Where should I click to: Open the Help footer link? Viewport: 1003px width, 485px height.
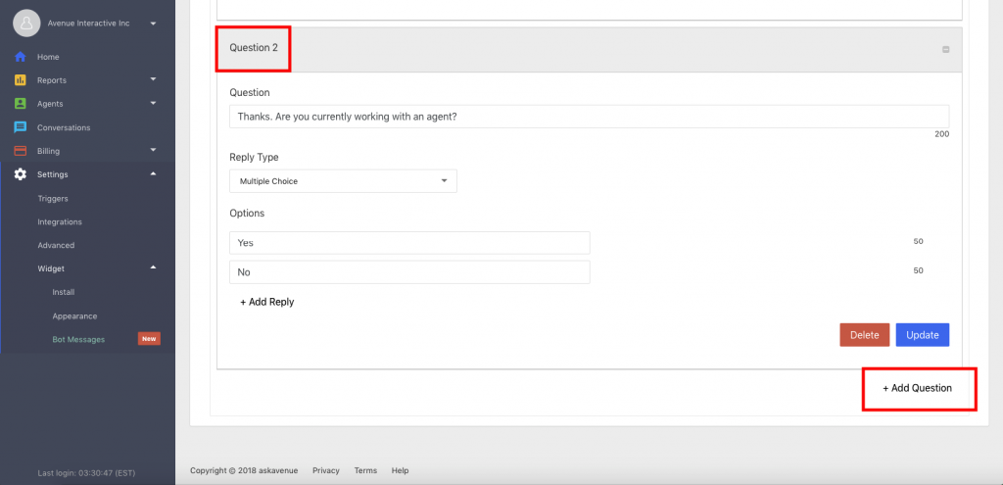(x=400, y=471)
